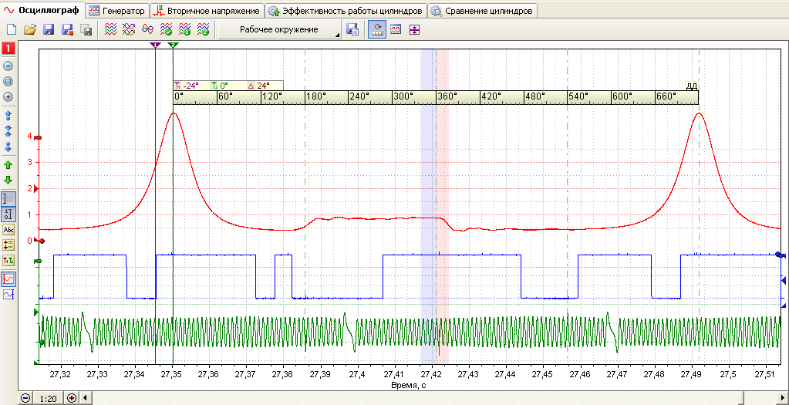Click the ДД label on the angle ruler
The width and height of the screenshot is (789, 405).
692,86
